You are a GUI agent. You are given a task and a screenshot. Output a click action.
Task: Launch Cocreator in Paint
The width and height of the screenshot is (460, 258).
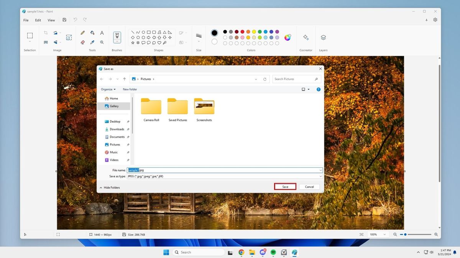point(306,37)
